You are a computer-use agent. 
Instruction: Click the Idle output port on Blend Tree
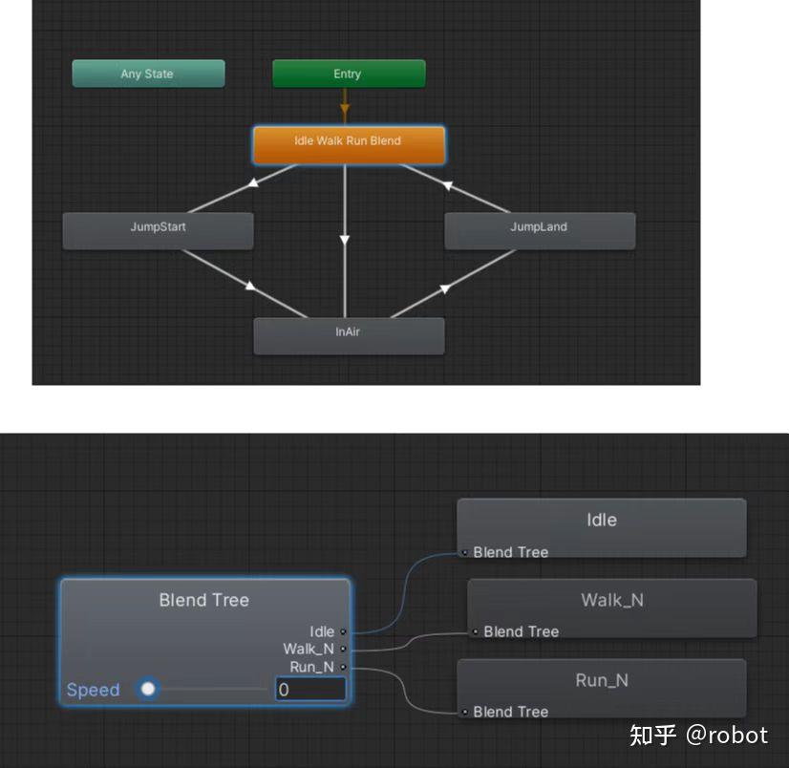[343, 631]
